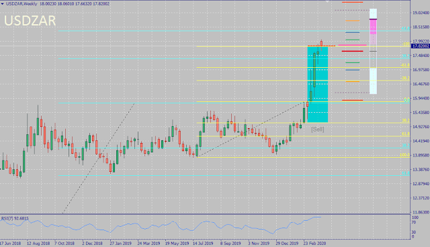Image resolution: width=430 pixels, height=247 pixels.
Task: Select the long pink horizontal line near 17.82
Action: tap(352, 45)
